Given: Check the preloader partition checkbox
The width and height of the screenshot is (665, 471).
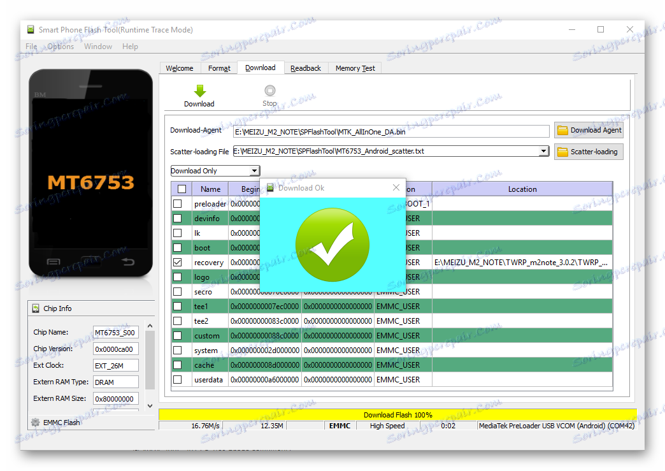Looking at the screenshot, I should click(x=178, y=204).
